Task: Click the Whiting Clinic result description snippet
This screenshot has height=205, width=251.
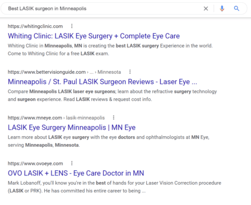Action: 110,50
